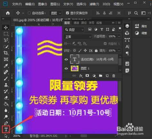The width and height of the screenshot is (152, 139).
Task: Open the 编辑(E) menu
Action: (x=30, y=4)
